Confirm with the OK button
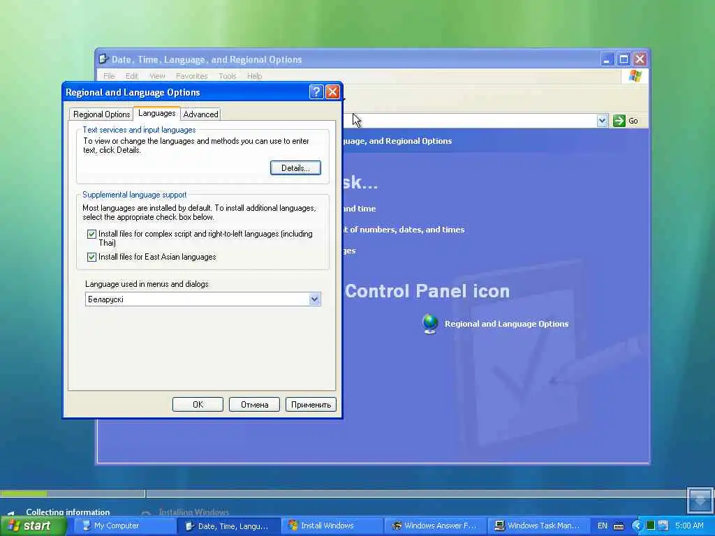715x536 pixels. pyautogui.click(x=198, y=405)
